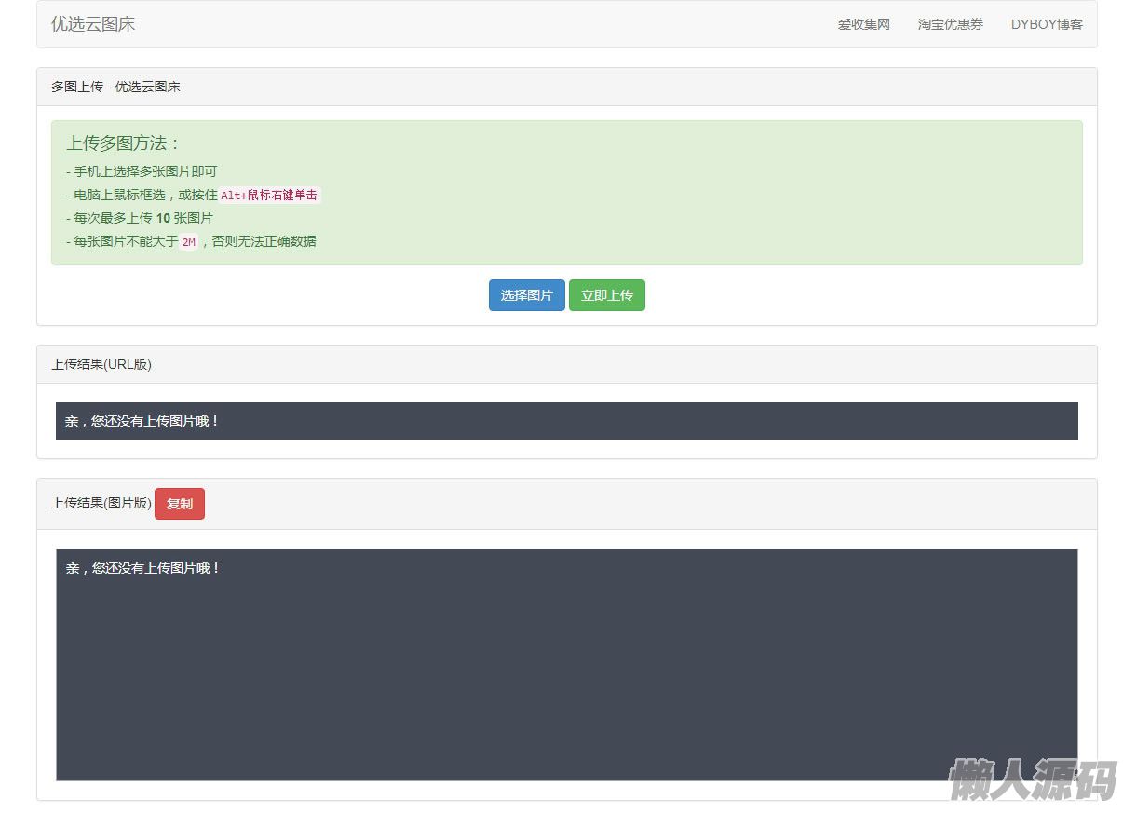Screen dimensions: 1136x813
Task: Open the 爱收集网 navigation link
Action: click(863, 24)
